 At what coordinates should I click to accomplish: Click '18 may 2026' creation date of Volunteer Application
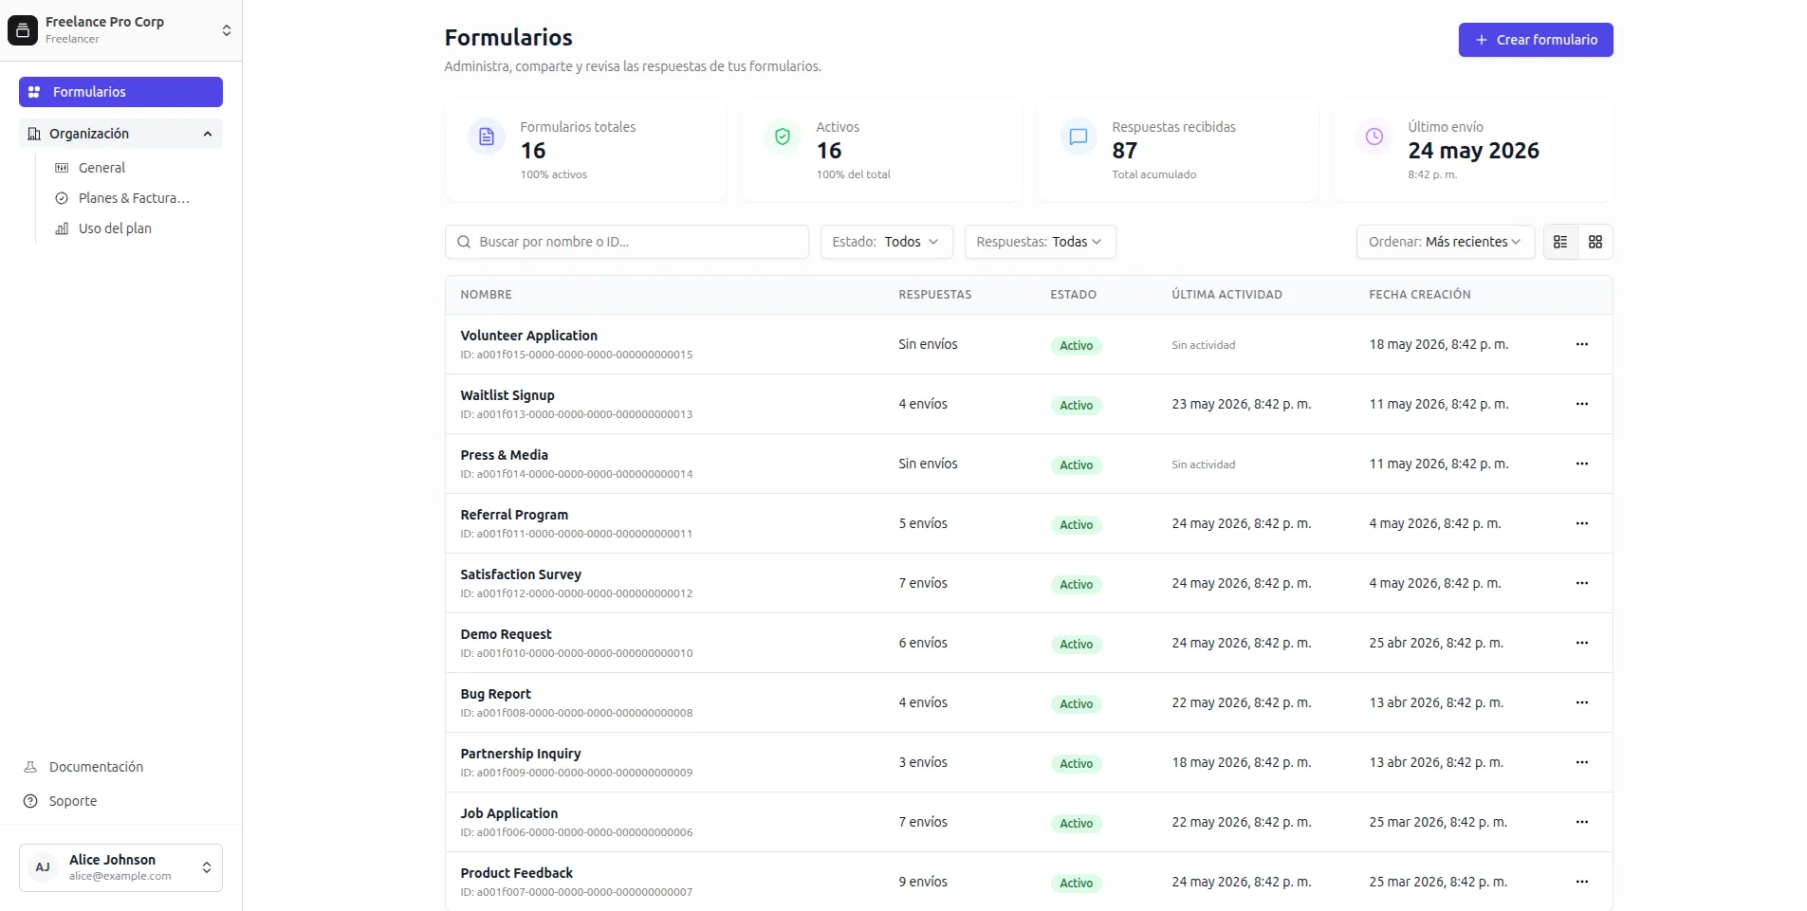(1438, 344)
